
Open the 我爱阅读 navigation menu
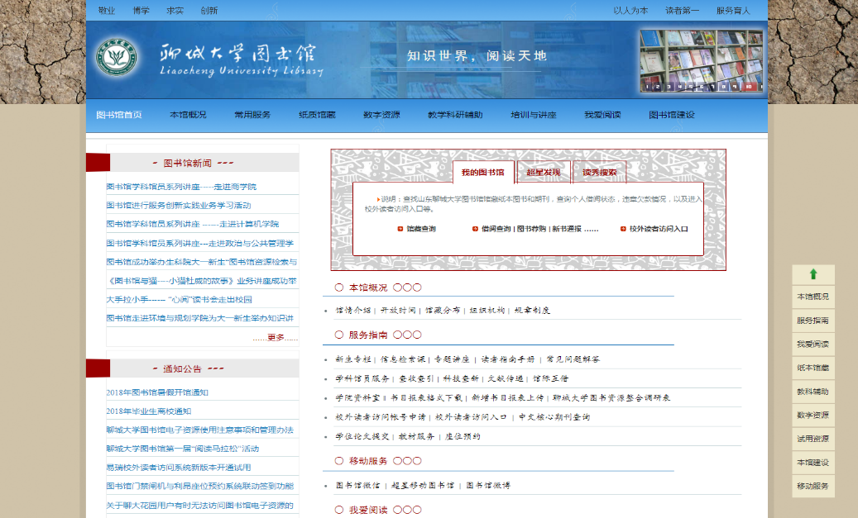click(x=602, y=115)
